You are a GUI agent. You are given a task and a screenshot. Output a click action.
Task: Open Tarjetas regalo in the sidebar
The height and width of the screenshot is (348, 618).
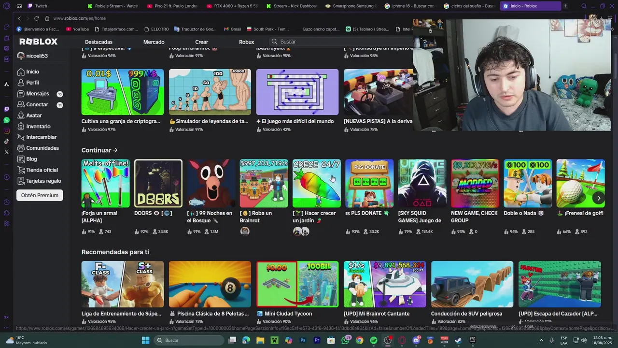(x=39, y=181)
